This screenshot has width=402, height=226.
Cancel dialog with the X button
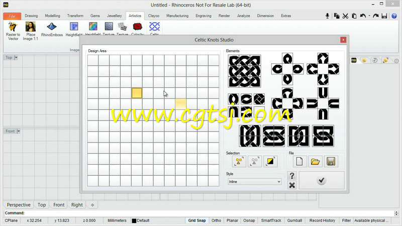292,185
